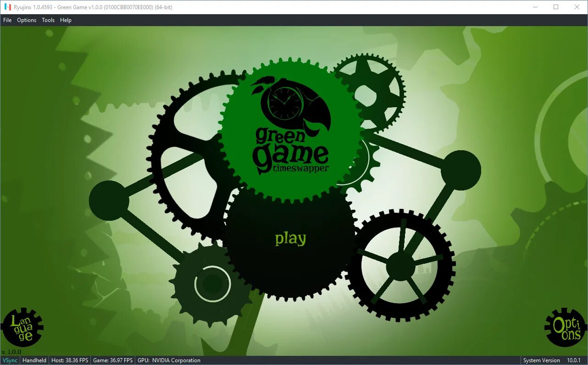Click the Green Game timeswapper logo
Viewport: 588px width, 365px height.
click(290, 129)
